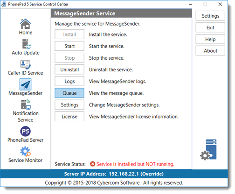Screen dimensions: 235x194
Task: Minimize the Service Control Center window
Action: click(x=191, y=4)
